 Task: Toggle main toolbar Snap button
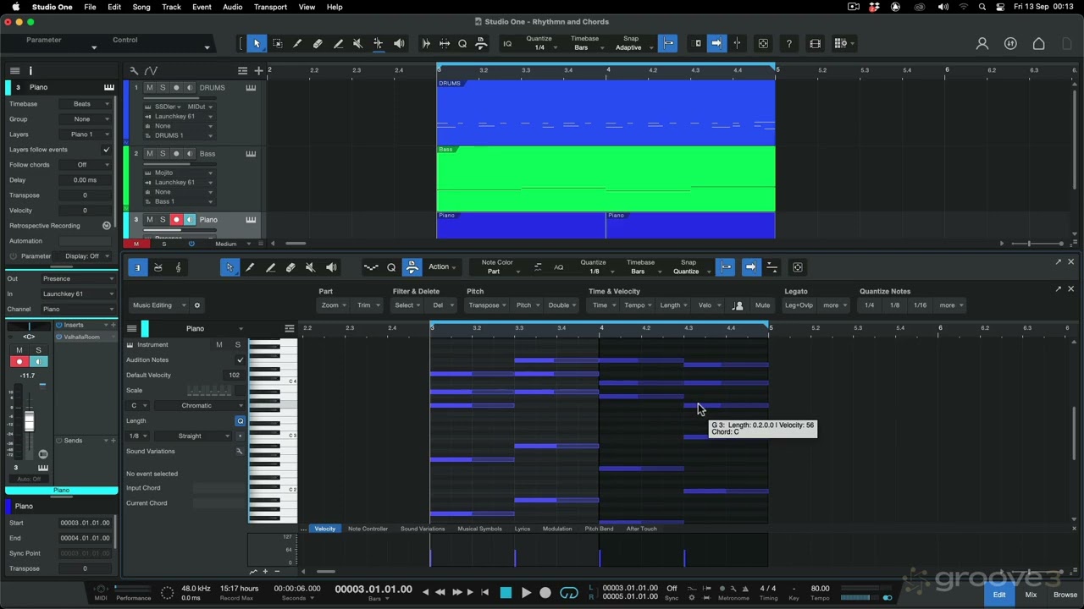click(x=667, y=44)
